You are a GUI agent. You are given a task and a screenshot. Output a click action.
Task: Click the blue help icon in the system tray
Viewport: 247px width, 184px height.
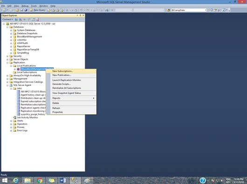(203, 180)
